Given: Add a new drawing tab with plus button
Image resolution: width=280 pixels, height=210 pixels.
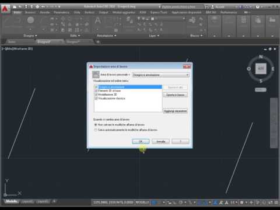Looking at the screenshot, I should pyautogui.click(x=98, y=42).
